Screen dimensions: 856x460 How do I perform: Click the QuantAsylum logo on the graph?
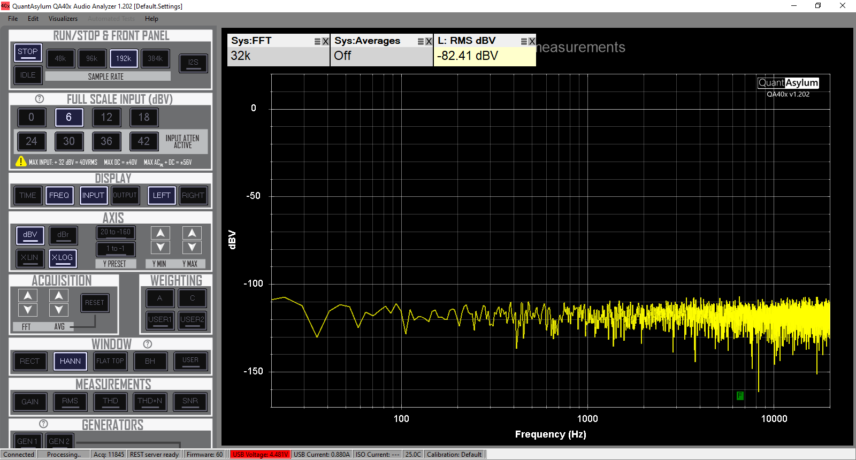[788, 83]
